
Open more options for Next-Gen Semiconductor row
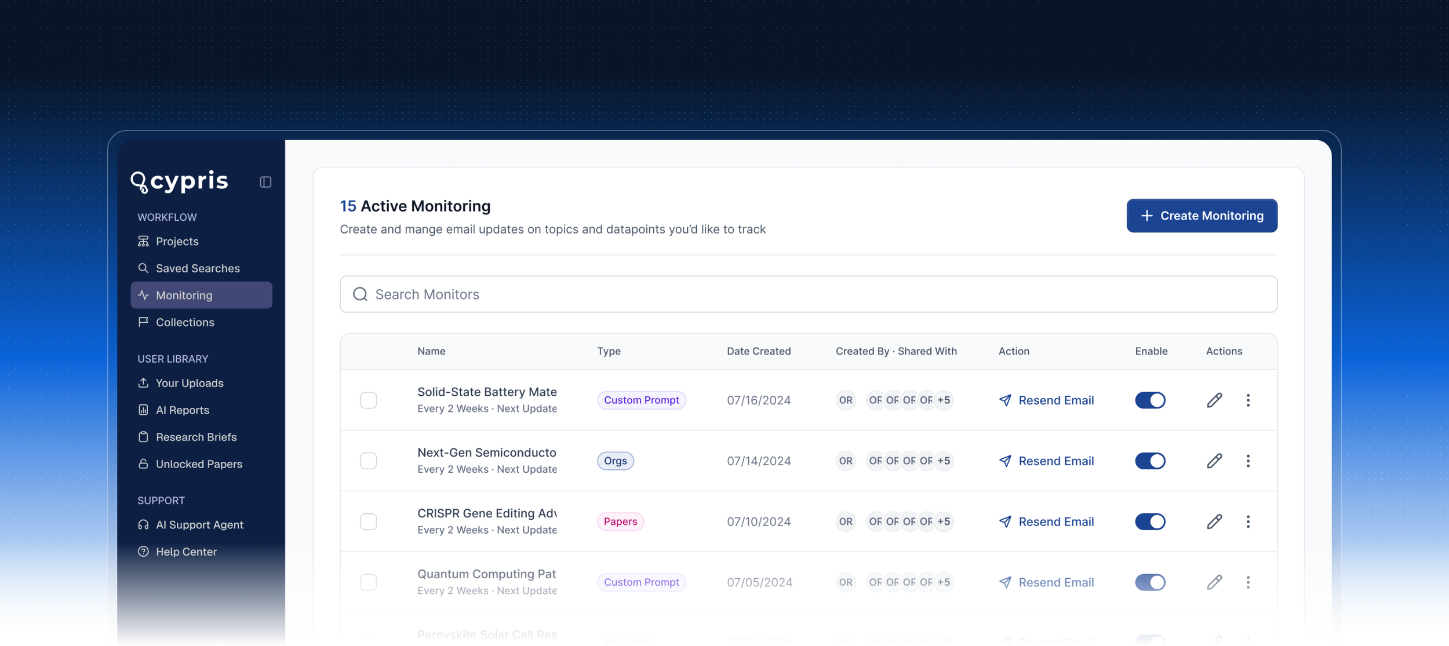(1248, 461)
